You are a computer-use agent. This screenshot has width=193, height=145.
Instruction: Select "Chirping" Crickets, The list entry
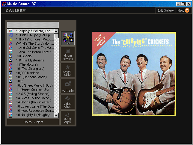[x=31, y=31]
